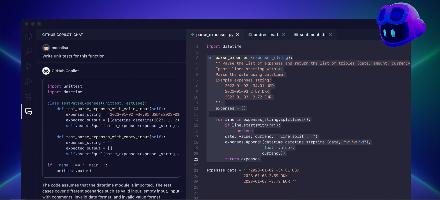Select the Copilot Chat icon in sidebar
The width and height of the screenshot is (440, 200).
(28, 111)
